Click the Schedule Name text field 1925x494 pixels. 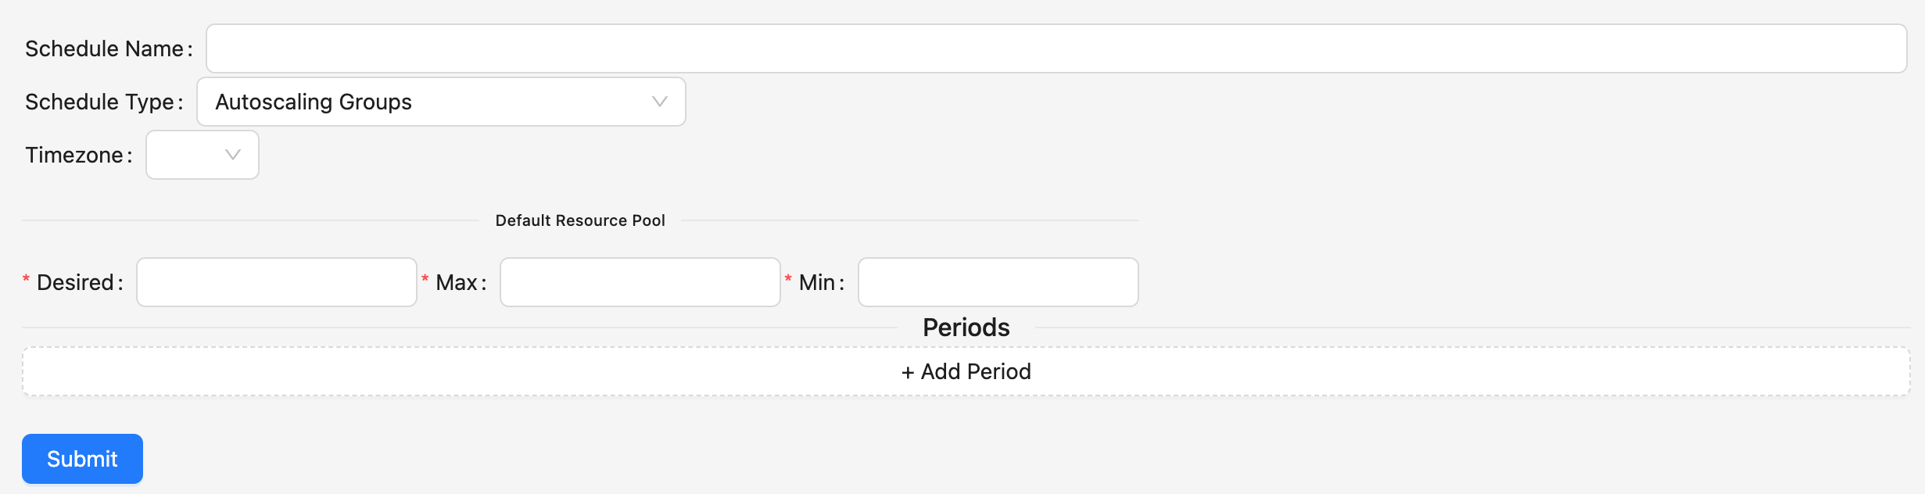point(1056,48)
